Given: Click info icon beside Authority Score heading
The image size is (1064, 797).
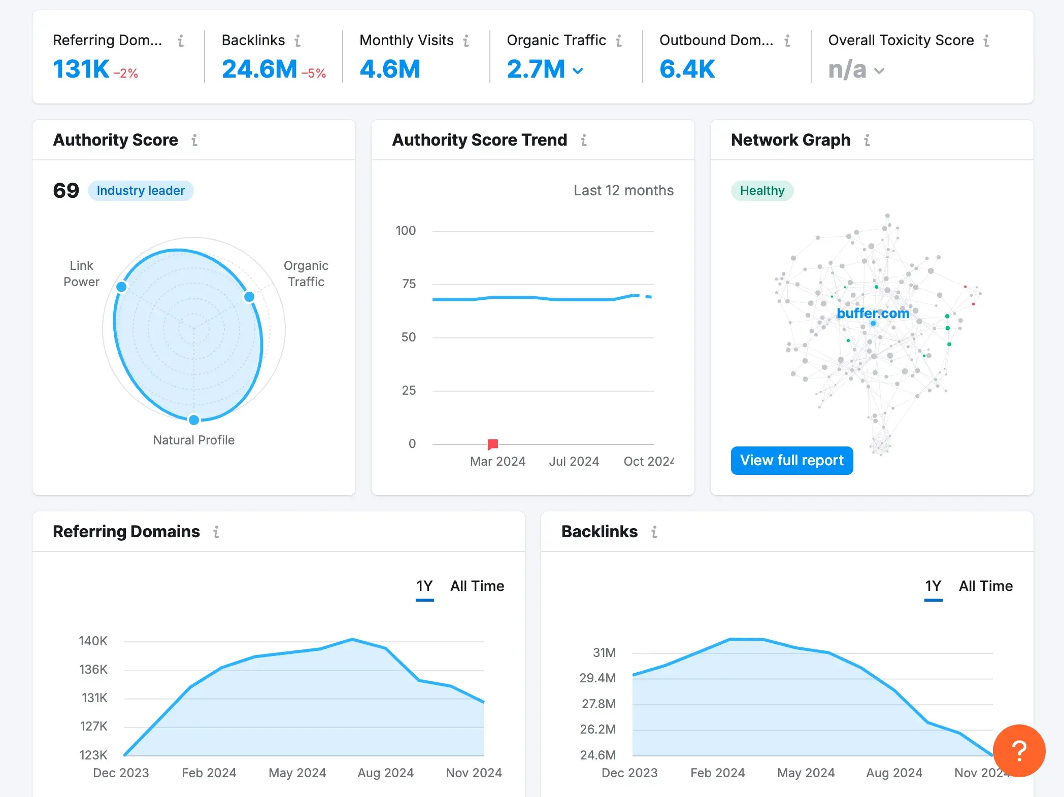Looking at the screenshot, I should (x=194, y=140).
